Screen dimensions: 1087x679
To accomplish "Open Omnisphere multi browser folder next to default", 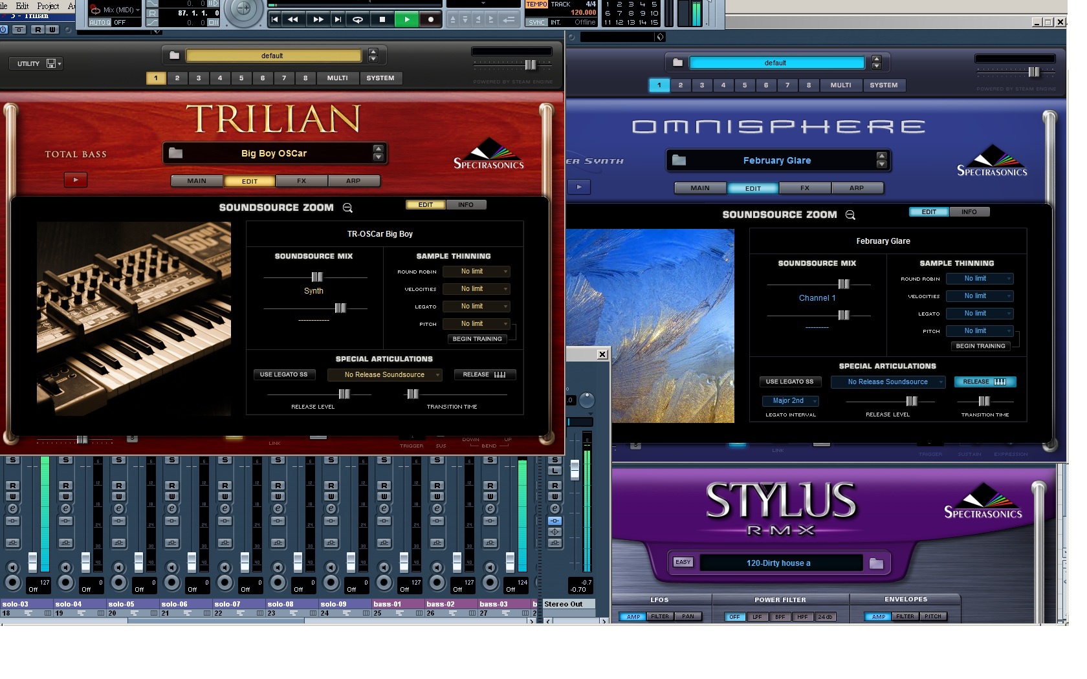I will tap(677, 63).
